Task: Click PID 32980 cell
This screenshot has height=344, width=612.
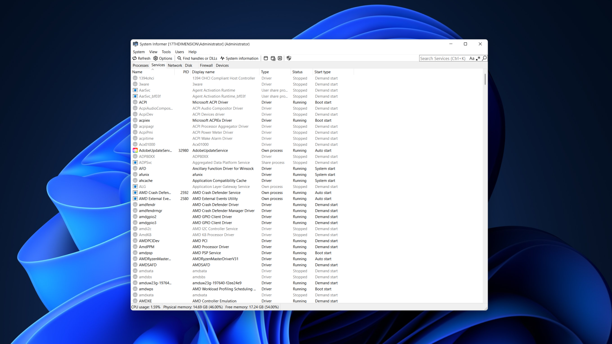Action: pyautogui.click(x=183, y=151)
